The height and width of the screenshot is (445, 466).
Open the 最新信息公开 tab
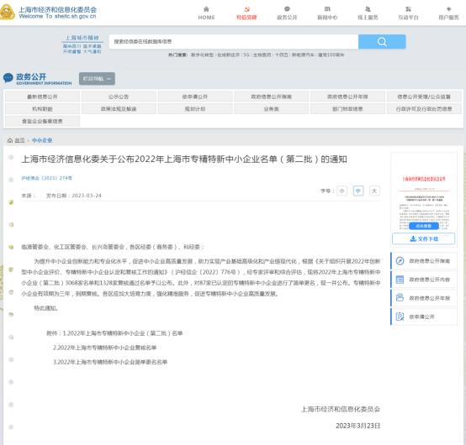click(x=43, y=97)
